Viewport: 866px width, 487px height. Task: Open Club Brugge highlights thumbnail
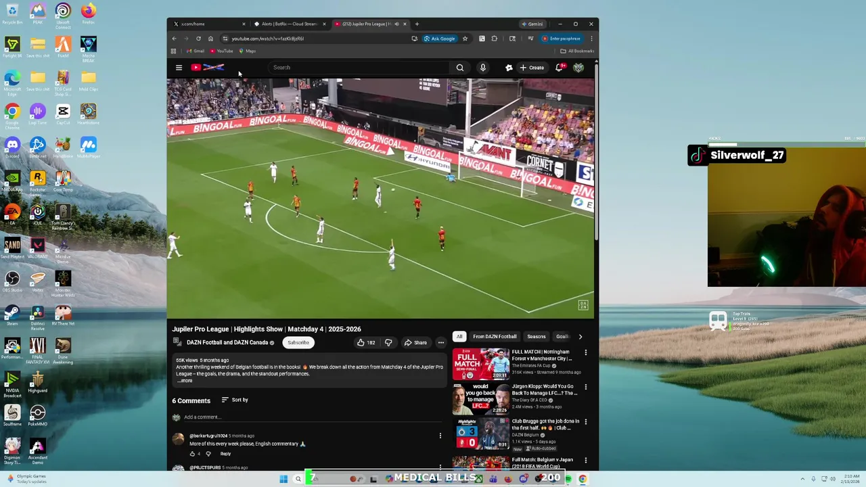click(x=480, y=434)
